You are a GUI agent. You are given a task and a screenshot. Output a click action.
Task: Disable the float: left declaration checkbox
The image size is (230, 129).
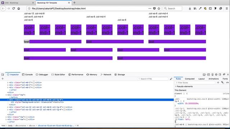176,119
